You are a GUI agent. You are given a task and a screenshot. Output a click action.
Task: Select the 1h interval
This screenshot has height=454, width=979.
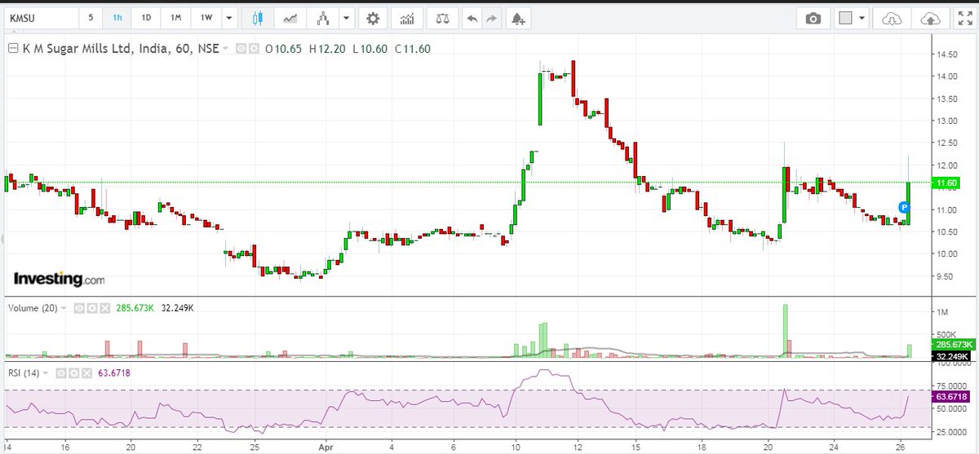pyautogui.click(x=117, y=17)
